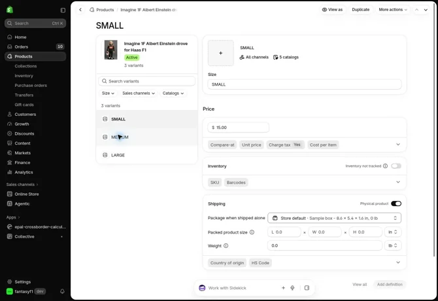Click the All channels icon

pyautogui.click(x=242, y=58)
